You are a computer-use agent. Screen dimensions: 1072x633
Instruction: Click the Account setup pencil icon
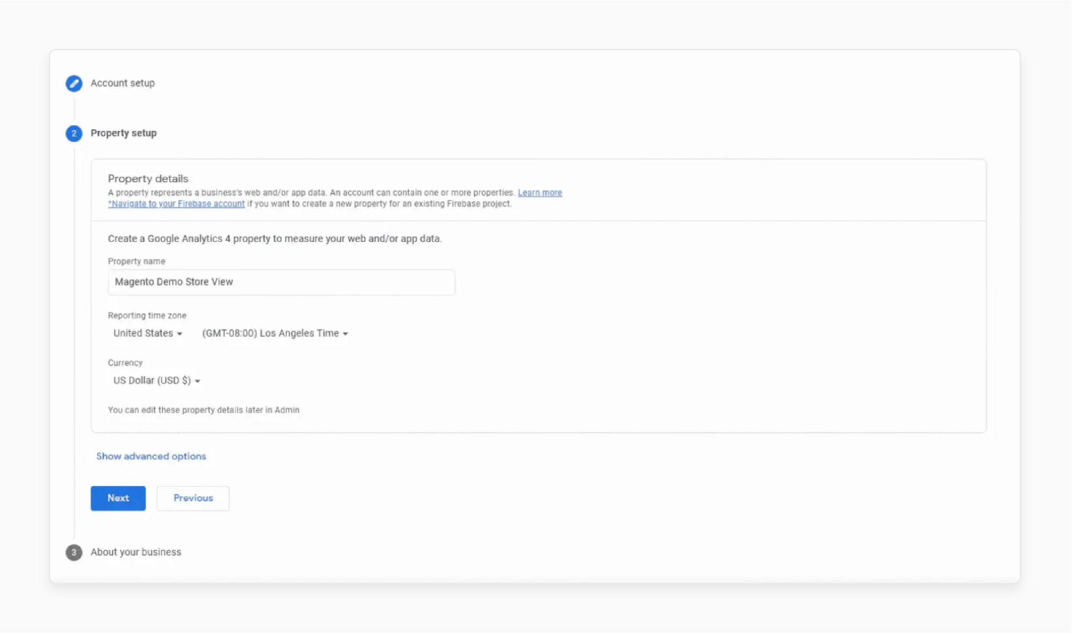point(73,84)
